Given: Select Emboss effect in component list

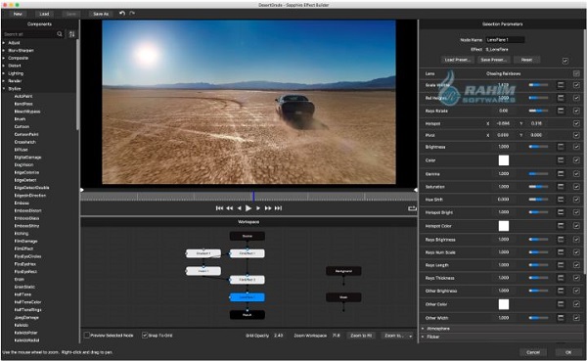Looking at the screenshot, I should pyautogui.click(x=22, y=203).
